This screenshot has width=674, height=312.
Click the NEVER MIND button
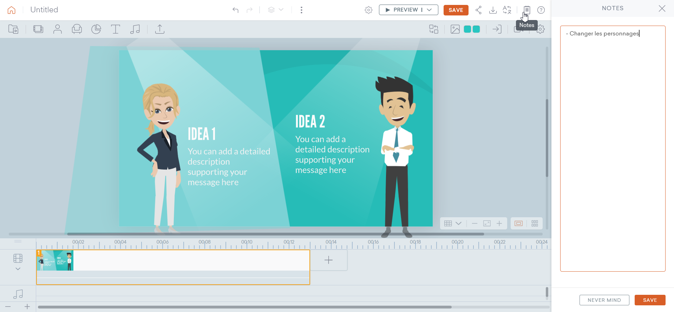click(604, 300)
